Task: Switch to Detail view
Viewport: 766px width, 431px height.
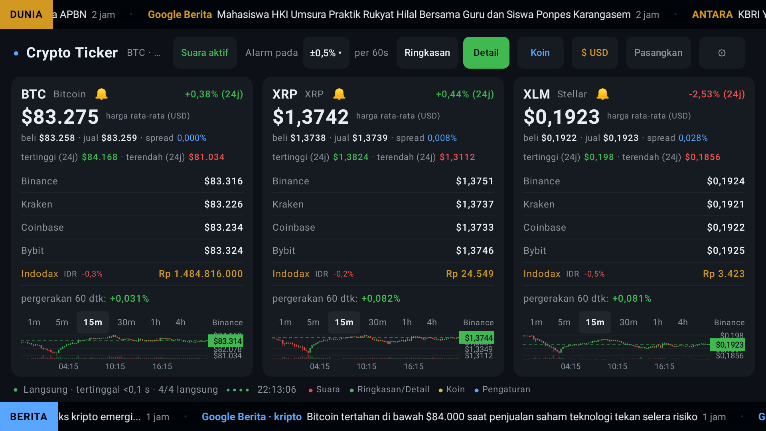Action: (486, 53)
